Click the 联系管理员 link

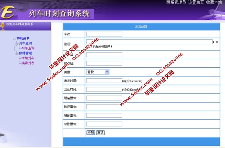[x=176, y=2]
